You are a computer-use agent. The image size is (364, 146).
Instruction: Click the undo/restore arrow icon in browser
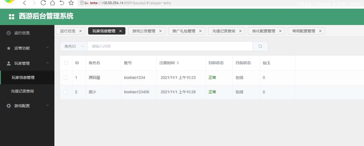62,3
